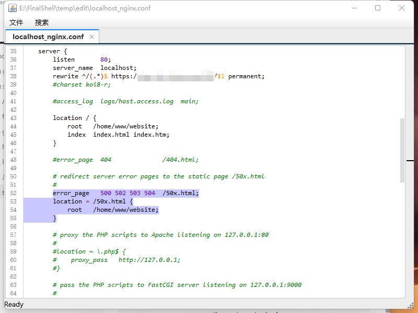This screenshot has height=313, width=418.
Task: Open the 搜索 menu
Action: click(x=42, y=22)
